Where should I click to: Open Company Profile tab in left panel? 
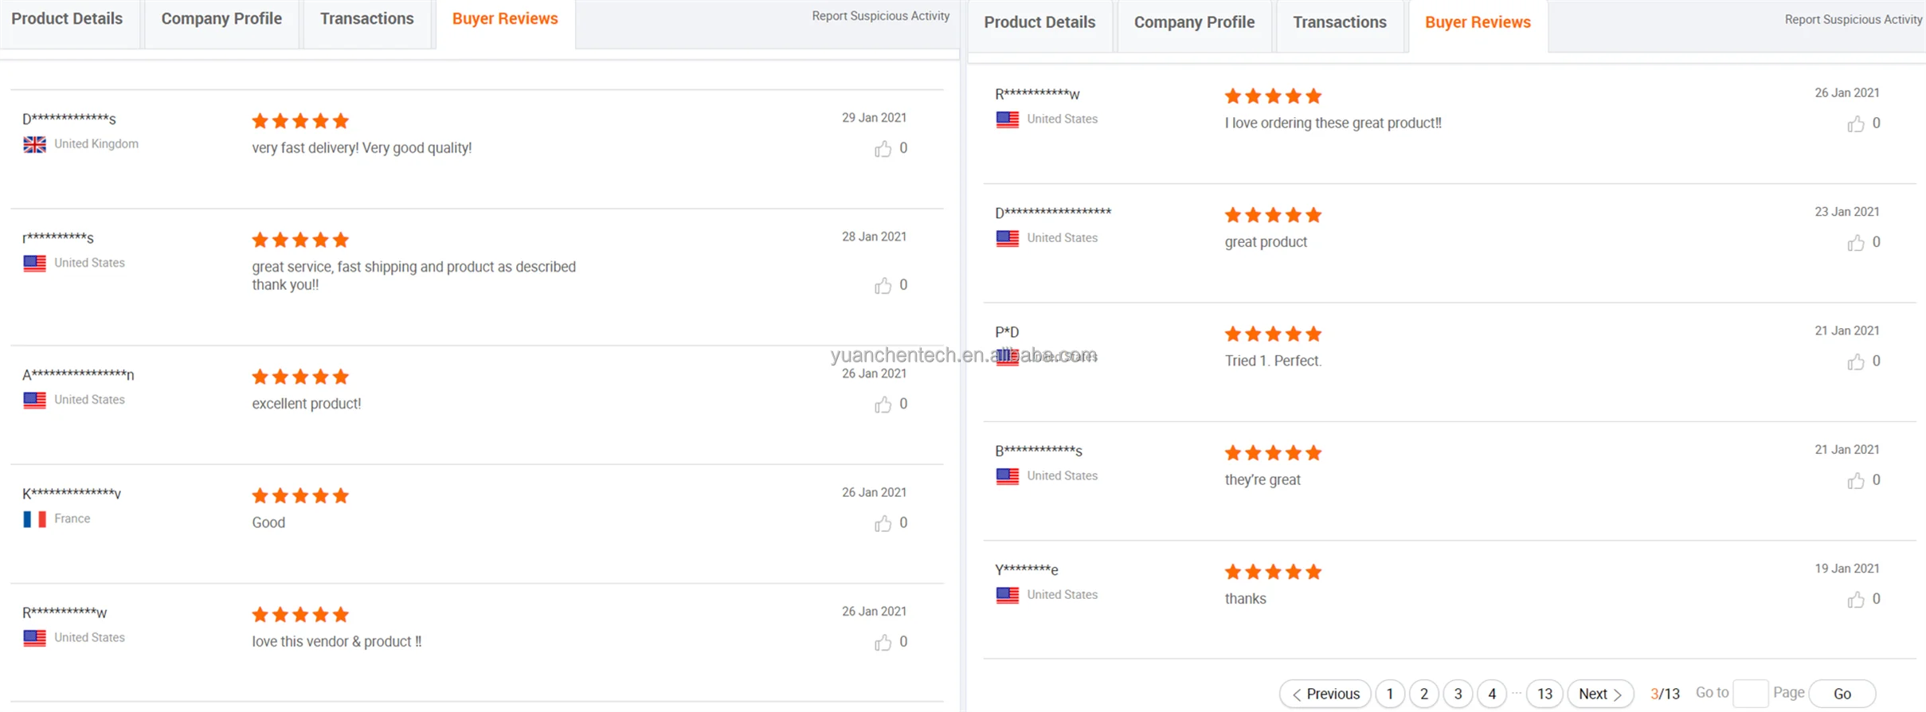click(221, 19)
